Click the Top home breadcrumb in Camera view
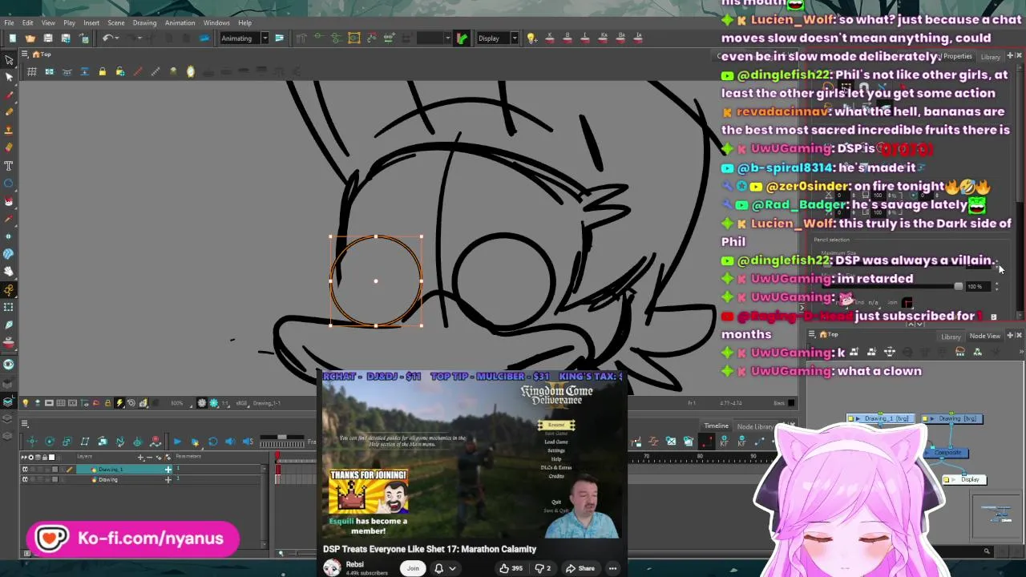Screen dimensions: 1026x577 pyautogui.click(x=42, y=54)
